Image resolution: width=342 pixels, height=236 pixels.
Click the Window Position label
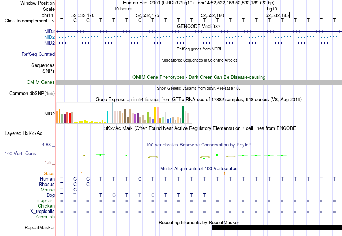[37, 3]
